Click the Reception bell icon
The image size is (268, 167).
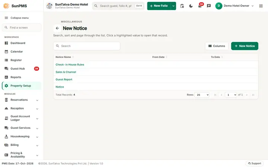[x=6, y=108]
